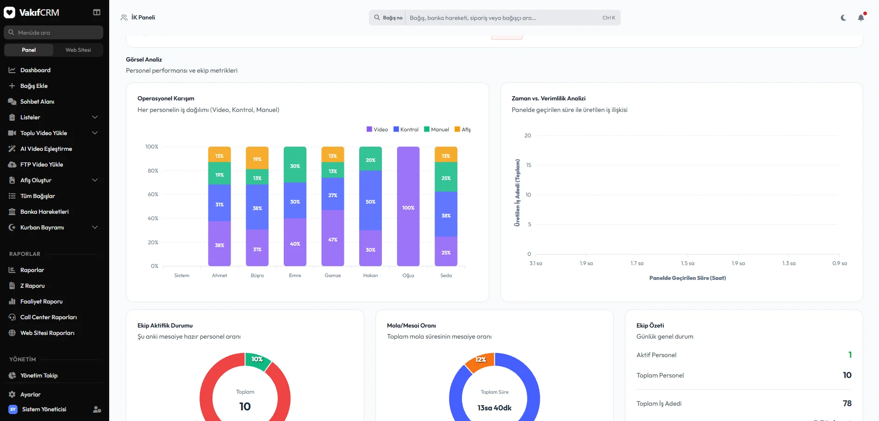Toggle the Manuel series in chart legend
Screen dimensions: 879x421
tap(436, 130)
